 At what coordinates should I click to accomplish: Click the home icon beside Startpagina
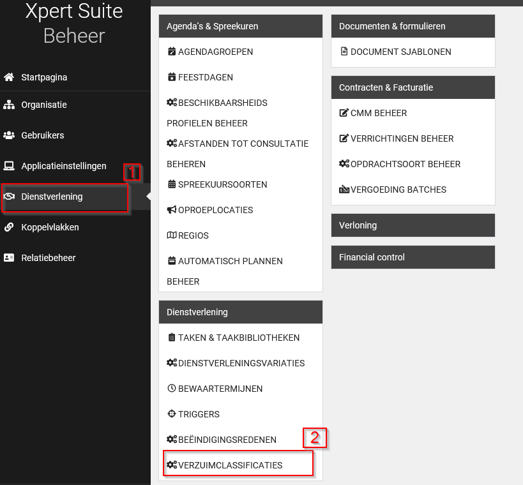(9, 77)
